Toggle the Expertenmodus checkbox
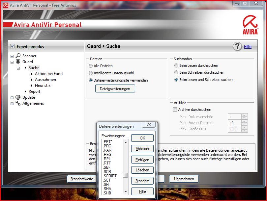The height and width of the screenshot is (201, 267). 13,46
